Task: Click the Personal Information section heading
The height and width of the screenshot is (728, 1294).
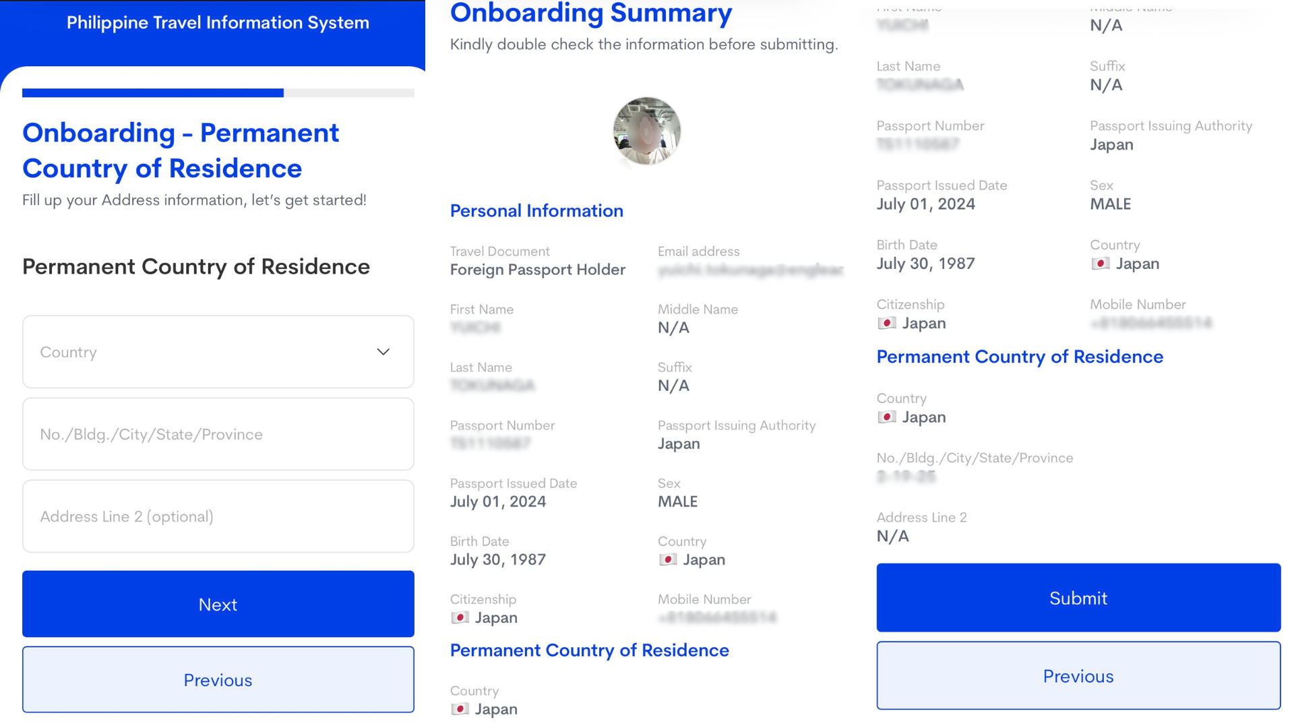Action: (x=536, y=211)
